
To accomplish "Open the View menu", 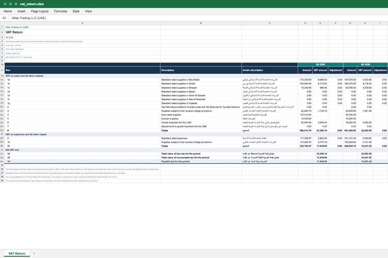I will tap(88, 11).
